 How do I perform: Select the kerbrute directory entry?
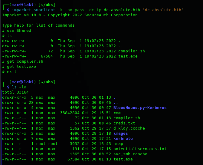pos(123,139)
